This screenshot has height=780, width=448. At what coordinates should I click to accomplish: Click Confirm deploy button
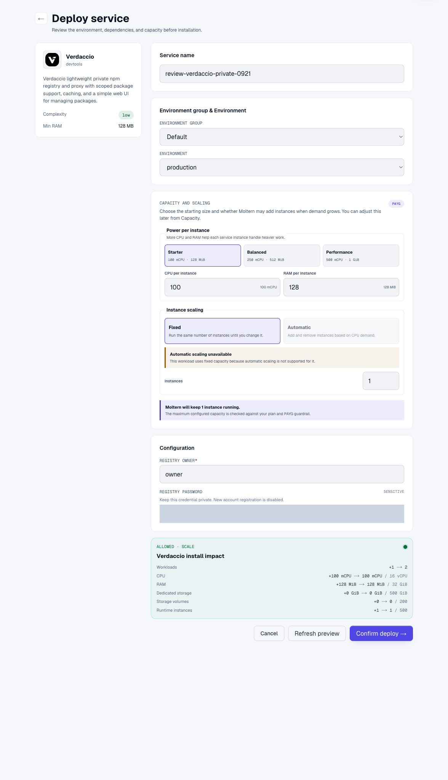click(381, 633)
